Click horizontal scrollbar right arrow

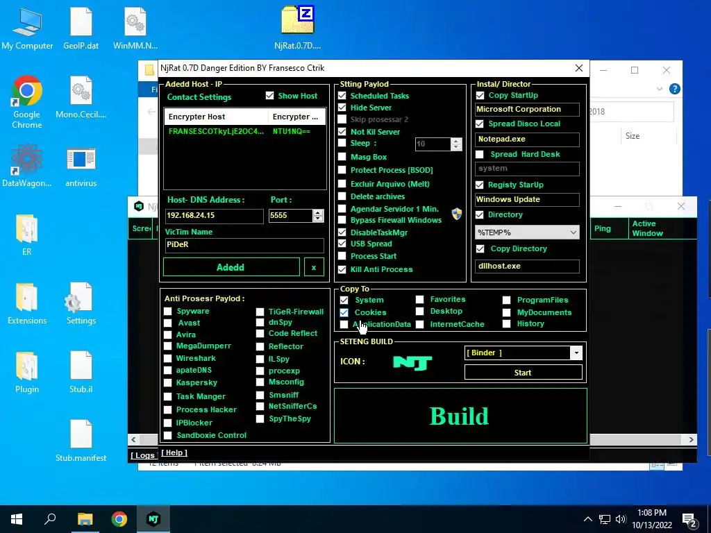(691, 439)
